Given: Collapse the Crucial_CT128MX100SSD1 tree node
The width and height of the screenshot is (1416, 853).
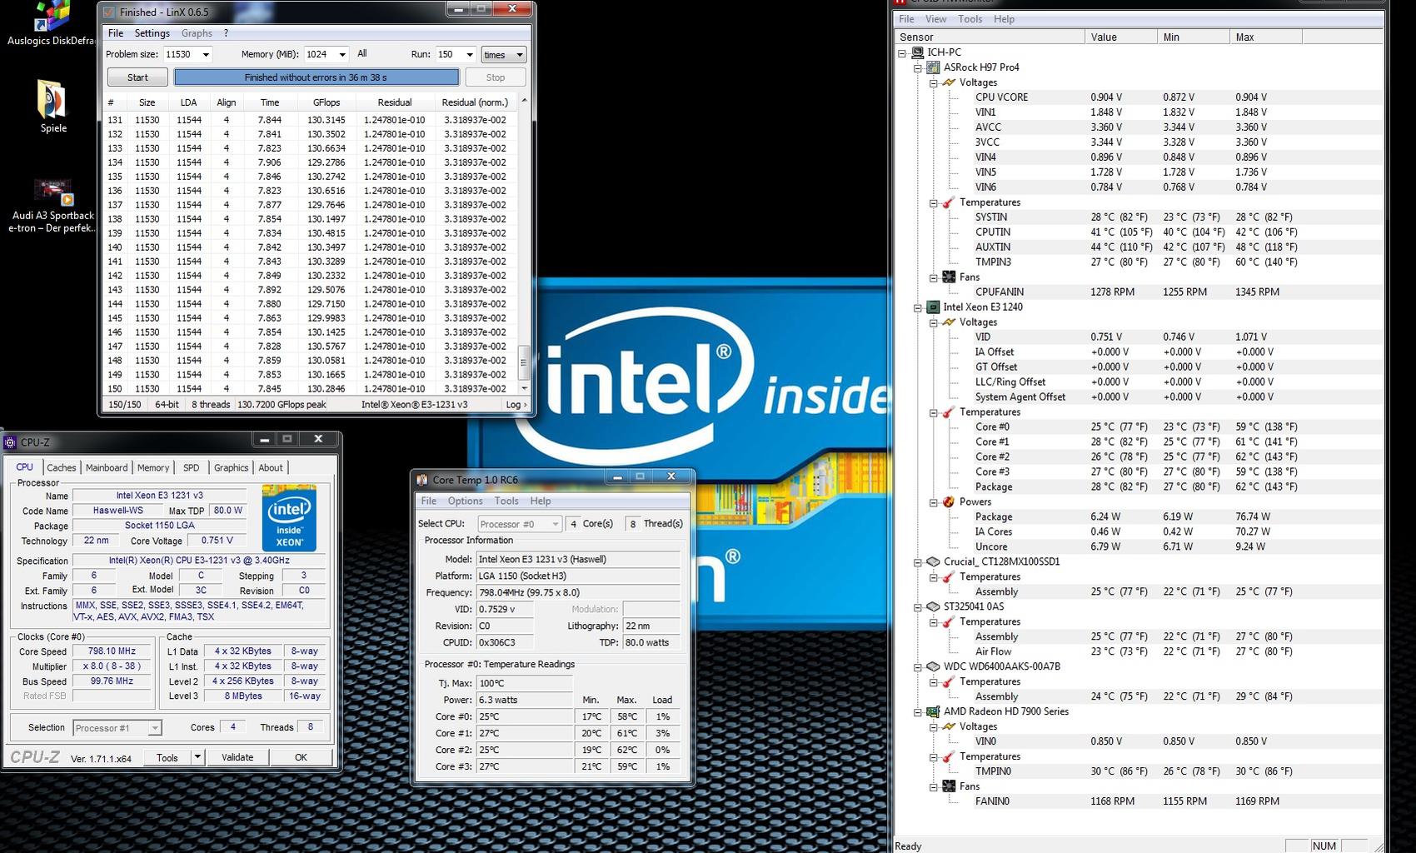Looking at the screenshot, I should pyautogui.click(x=918, y=562).
